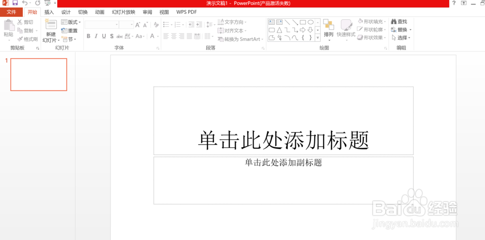This screenshot has width=485, height=240.
Task: Select the Text Box shape in gallery
Action: coord(272,22)
